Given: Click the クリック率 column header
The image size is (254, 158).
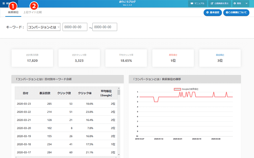Looking at the screenshot, I should tap(85, 93).
